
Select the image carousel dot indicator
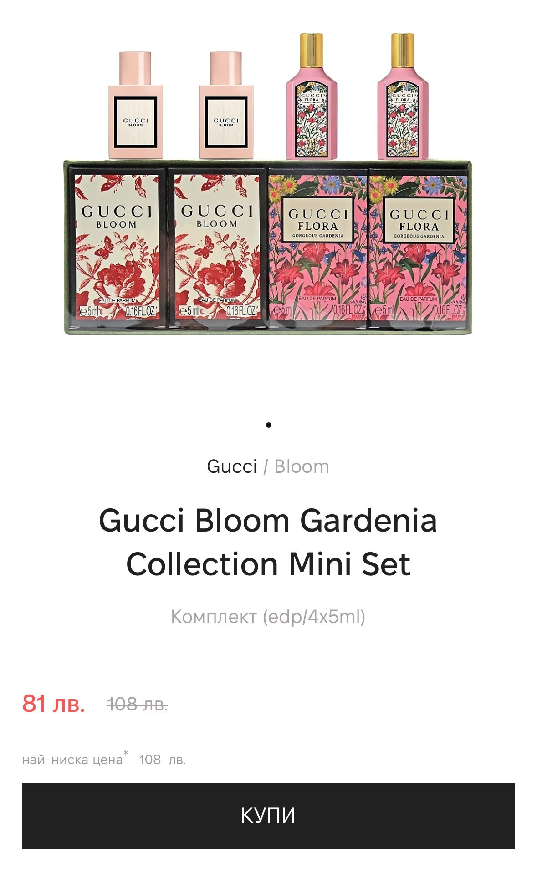click(269, 425)
